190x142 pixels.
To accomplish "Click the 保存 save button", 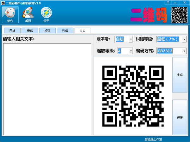I will [180, 117].
